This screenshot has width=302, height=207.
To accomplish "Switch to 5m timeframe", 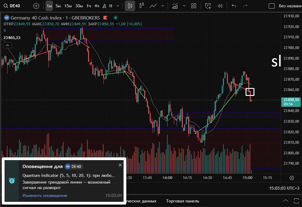I will [58, 6].
